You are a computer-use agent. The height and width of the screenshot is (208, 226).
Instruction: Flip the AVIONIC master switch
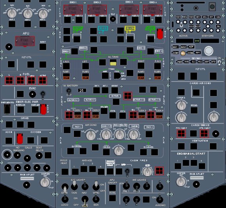click(x=160, y=199)
